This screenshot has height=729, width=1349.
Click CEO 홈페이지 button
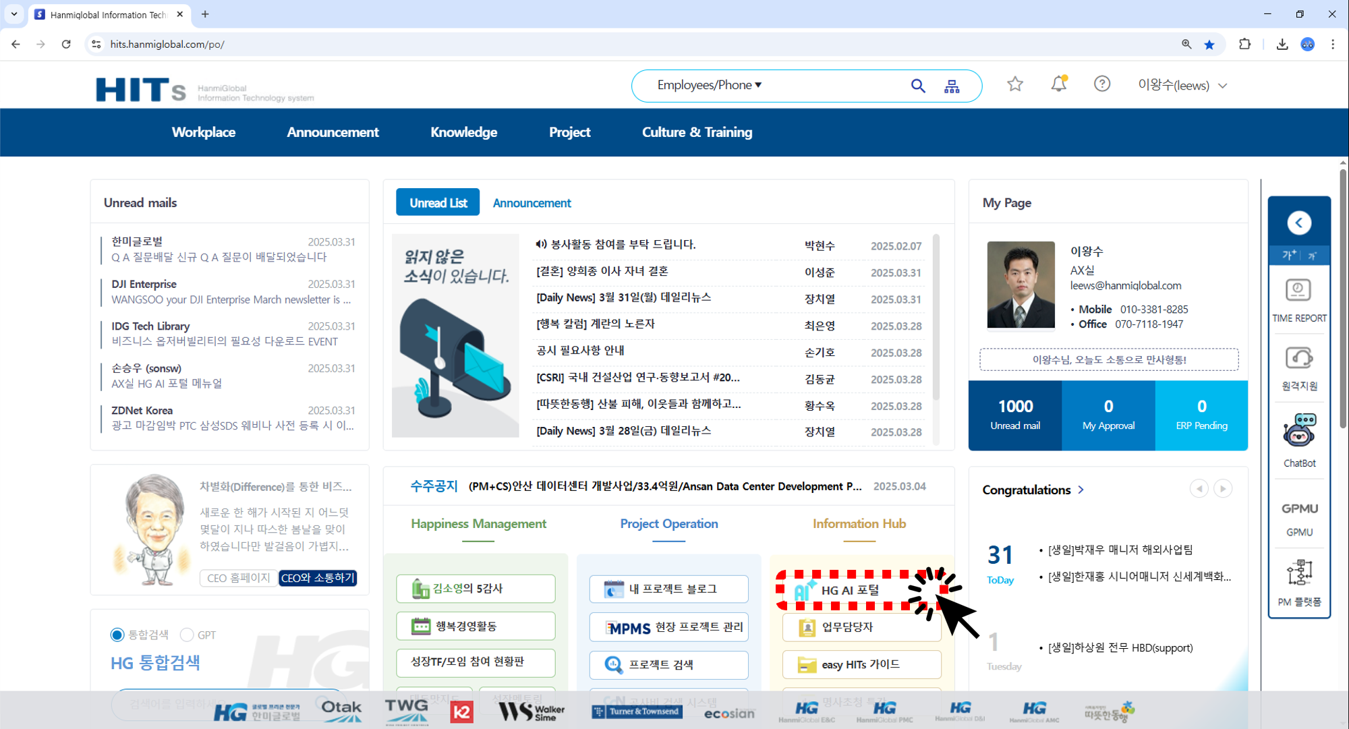click(238, 578)
